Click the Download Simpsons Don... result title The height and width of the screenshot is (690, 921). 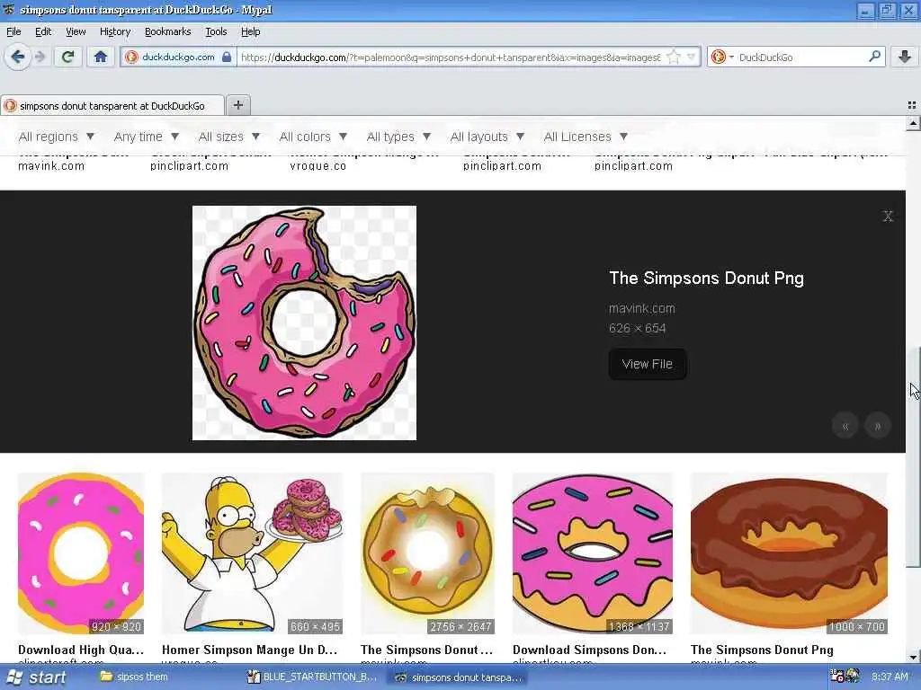tap(590, 650)
